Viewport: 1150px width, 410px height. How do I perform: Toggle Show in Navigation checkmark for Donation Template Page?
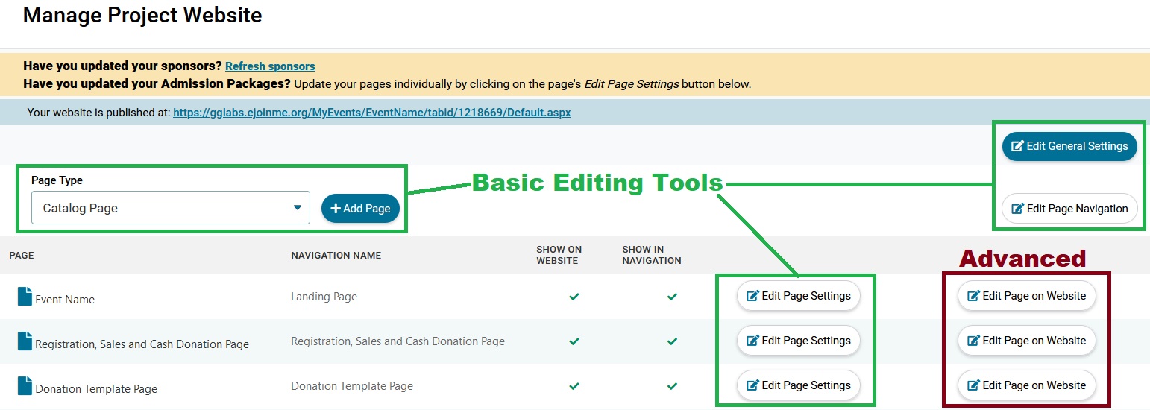click(672, 386)
